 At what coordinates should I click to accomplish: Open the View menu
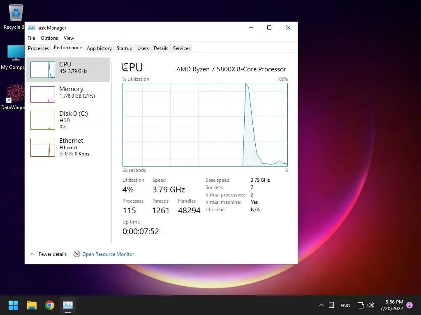point(69,38)
